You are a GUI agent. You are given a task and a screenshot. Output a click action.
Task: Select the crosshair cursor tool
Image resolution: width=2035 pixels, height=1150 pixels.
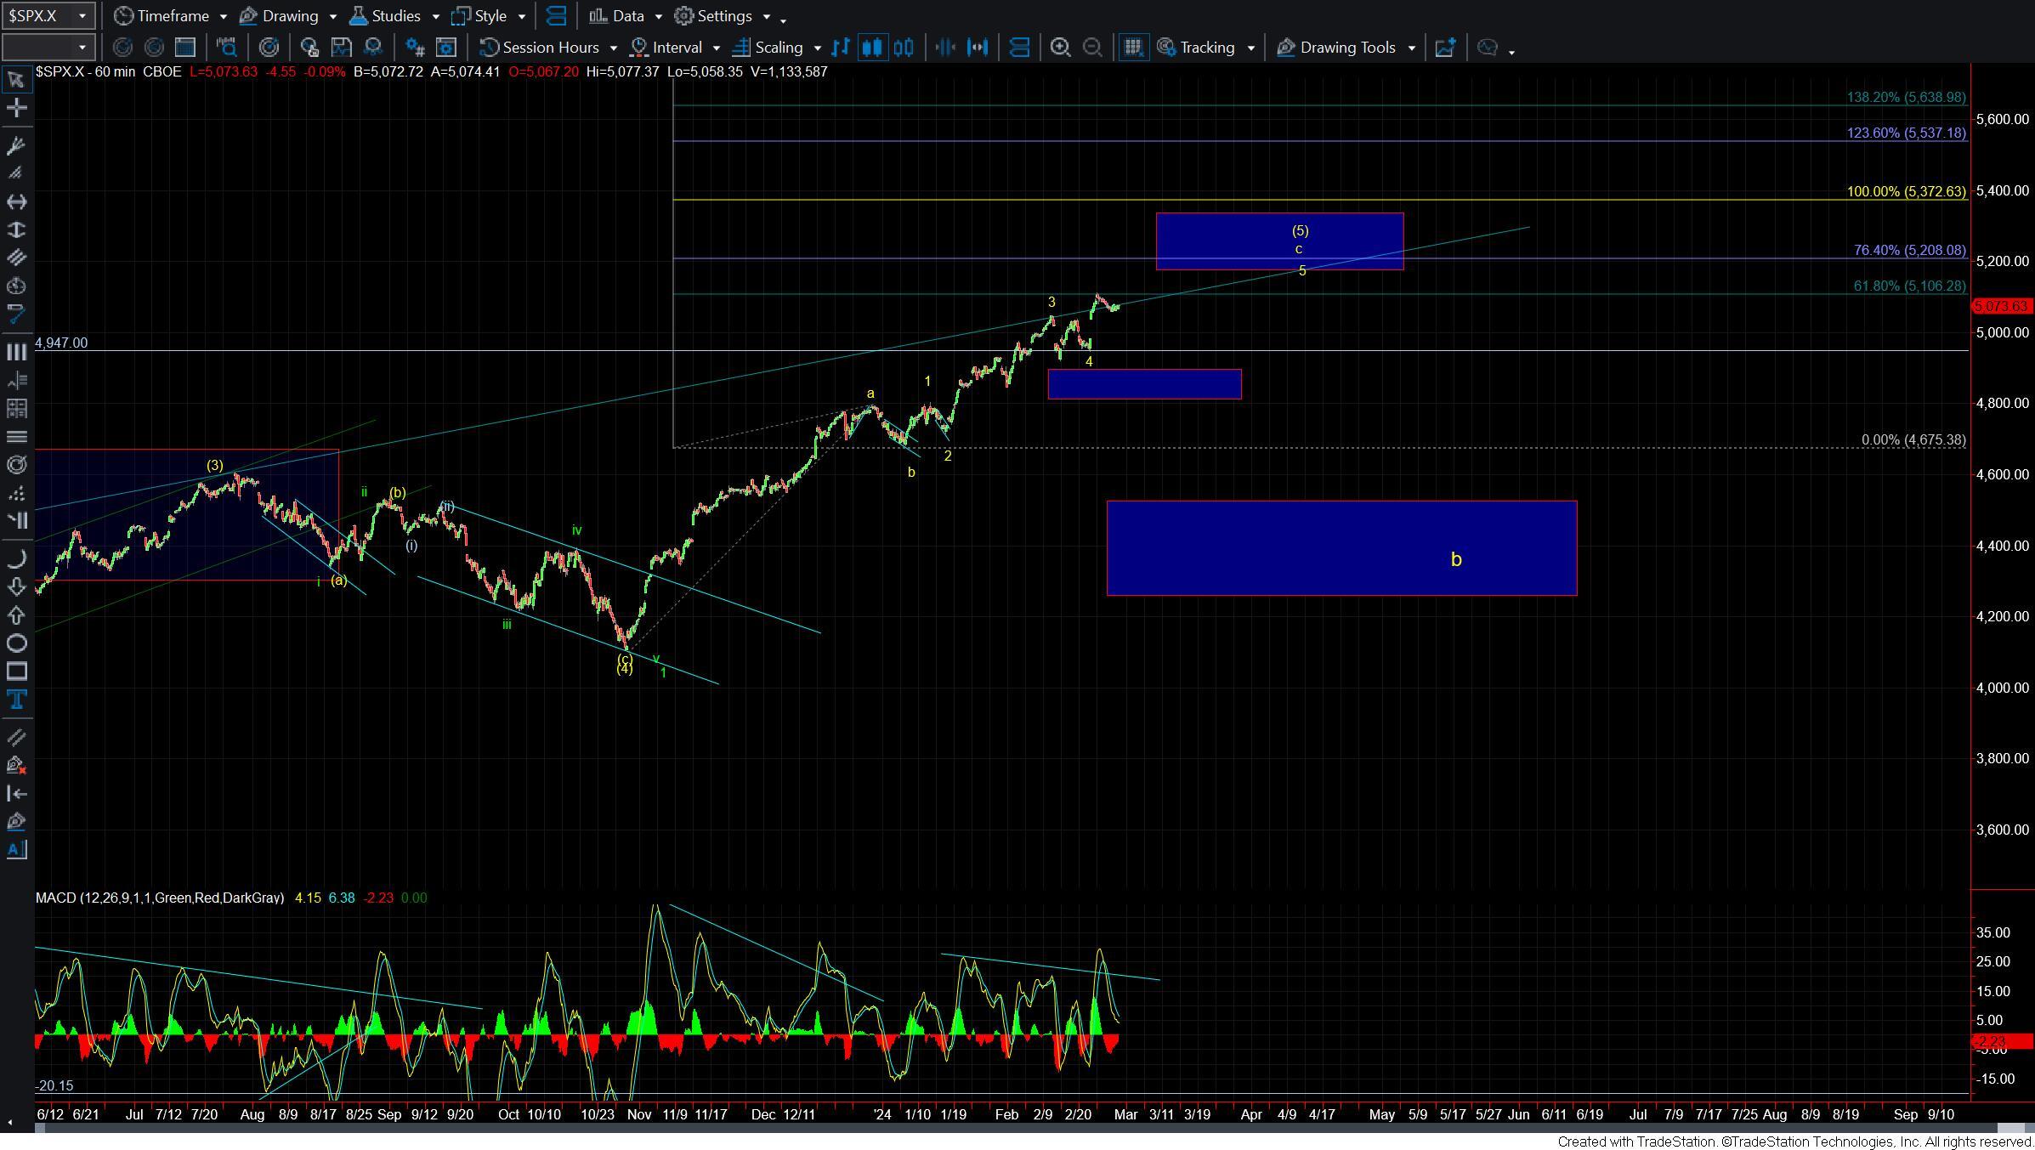[x=16, y=108]
